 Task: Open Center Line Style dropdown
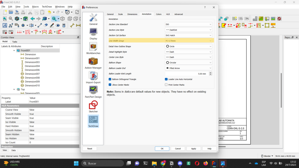pos(188,57)
